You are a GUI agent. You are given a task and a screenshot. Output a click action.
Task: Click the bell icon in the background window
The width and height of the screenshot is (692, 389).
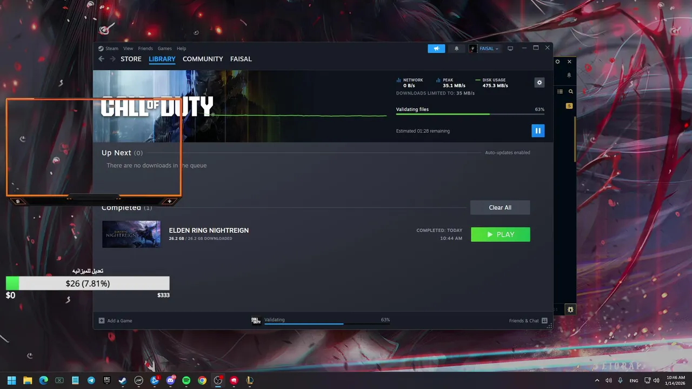(569, 76)
